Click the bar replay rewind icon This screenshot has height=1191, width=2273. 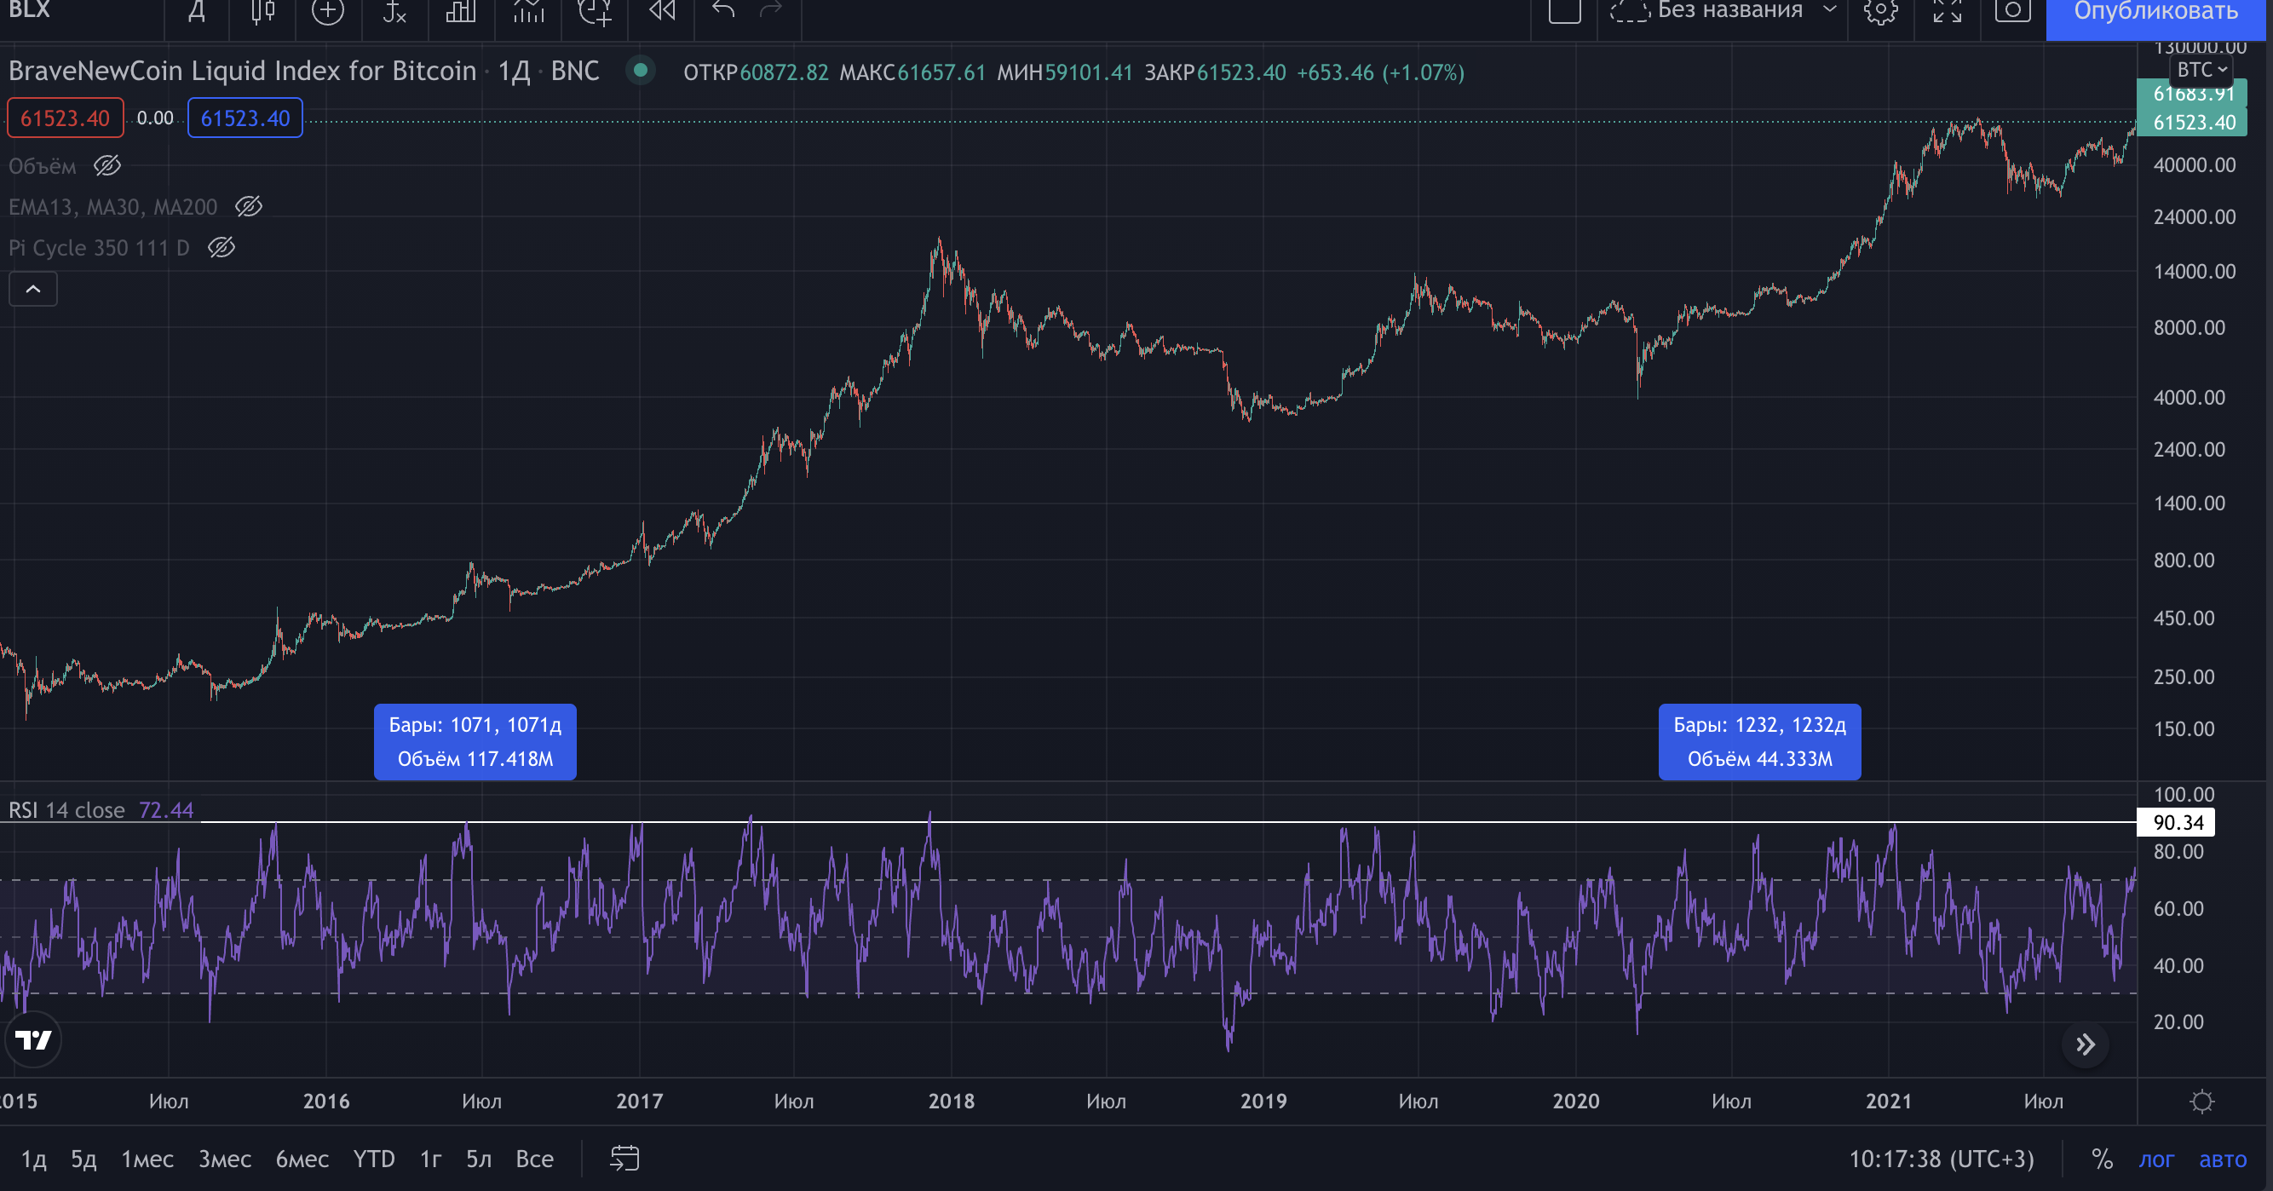pyautogui.click(x=662, y=10)
